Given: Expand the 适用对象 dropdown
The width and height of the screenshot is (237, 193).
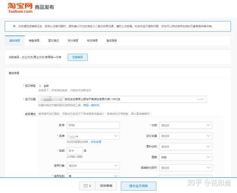Looking at the screenshot, I should [x=93, y=166].
